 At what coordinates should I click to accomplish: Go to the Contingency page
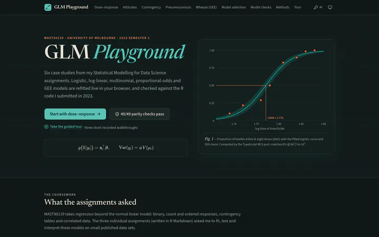[x=151, y=7]
